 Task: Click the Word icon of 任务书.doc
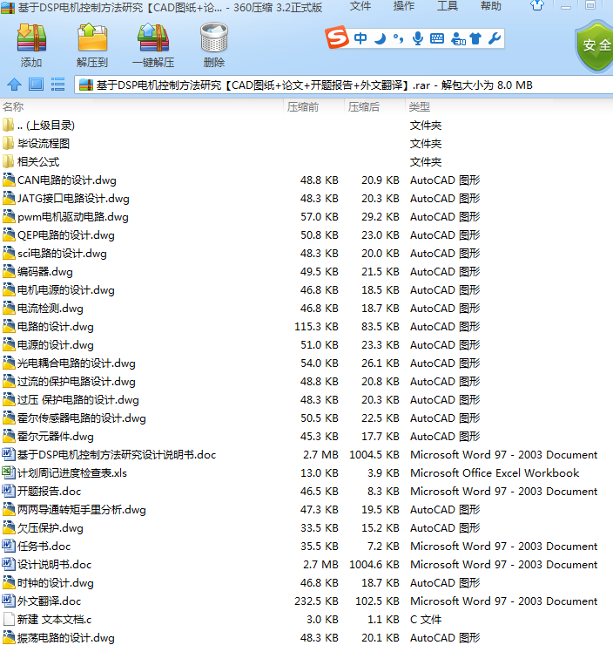coord(9,546)
